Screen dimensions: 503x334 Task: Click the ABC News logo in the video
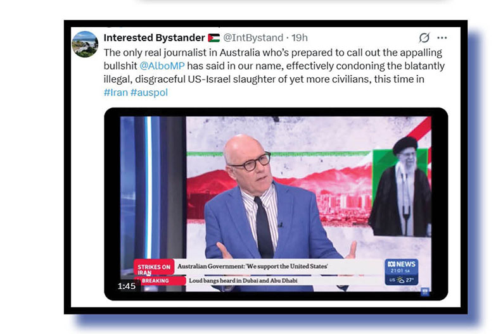(401, 266)
